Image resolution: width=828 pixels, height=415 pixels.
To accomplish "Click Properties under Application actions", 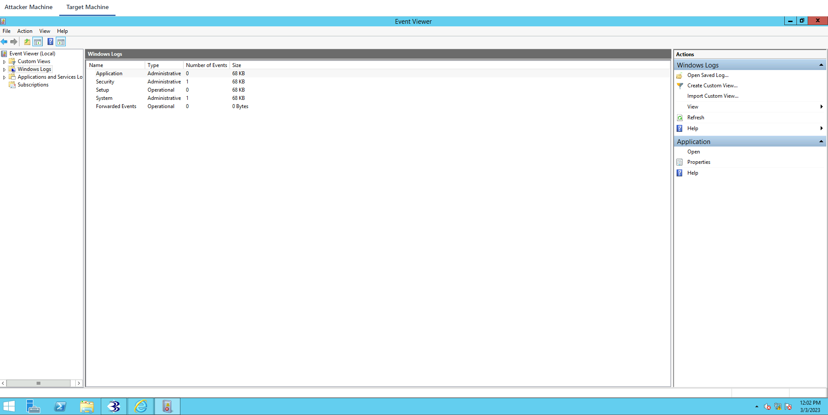I will (699, 162).
